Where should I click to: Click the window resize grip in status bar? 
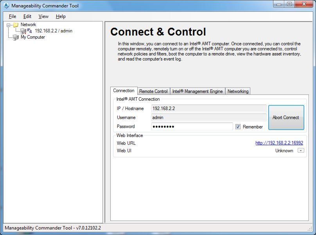(x=310, y=229)
